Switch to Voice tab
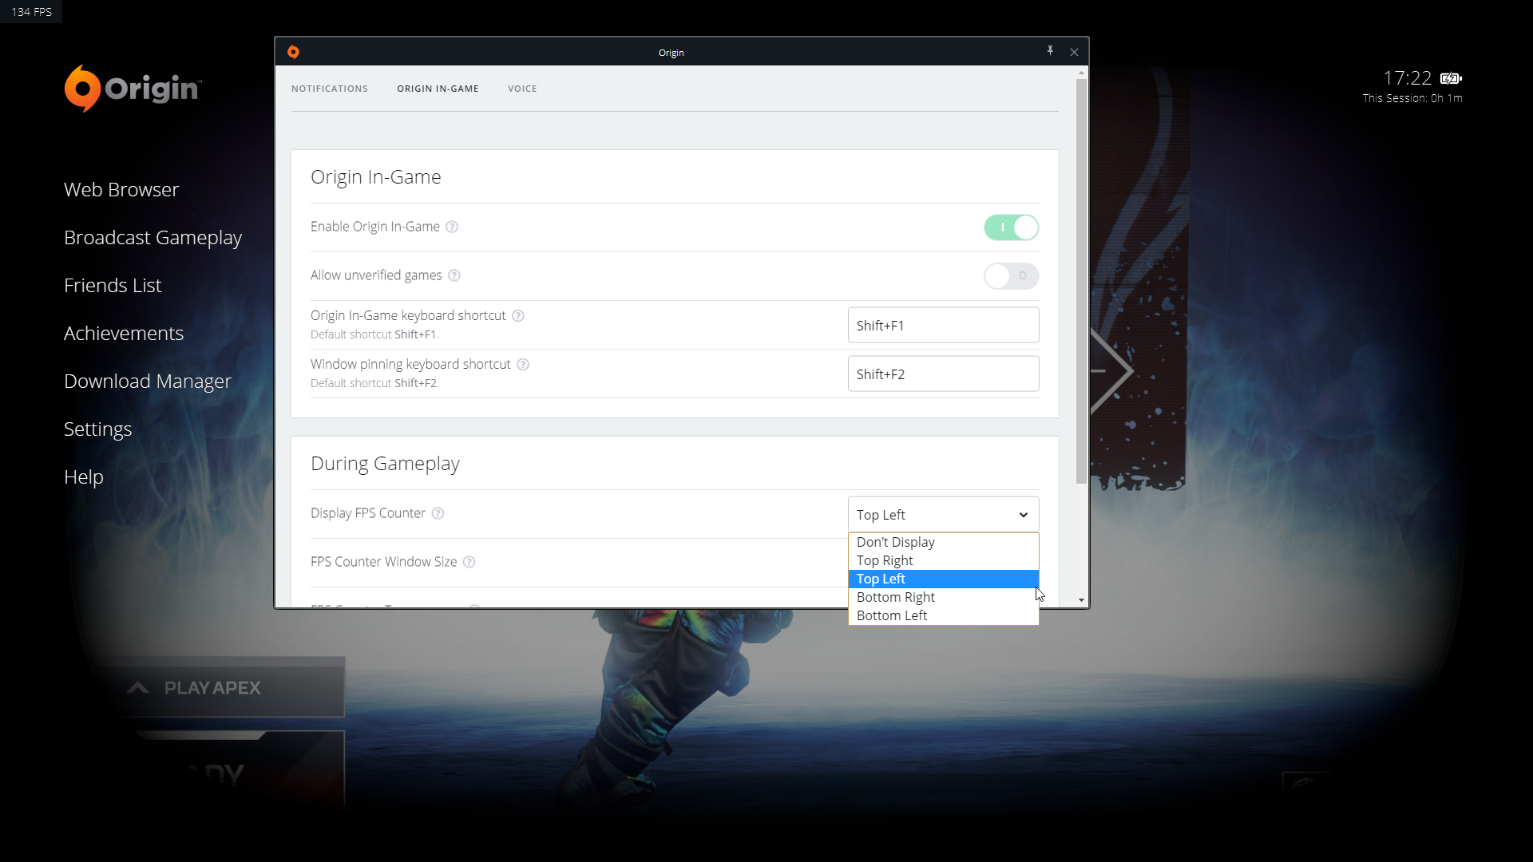This screenshot has height=862, width=1533. [522, 89]
